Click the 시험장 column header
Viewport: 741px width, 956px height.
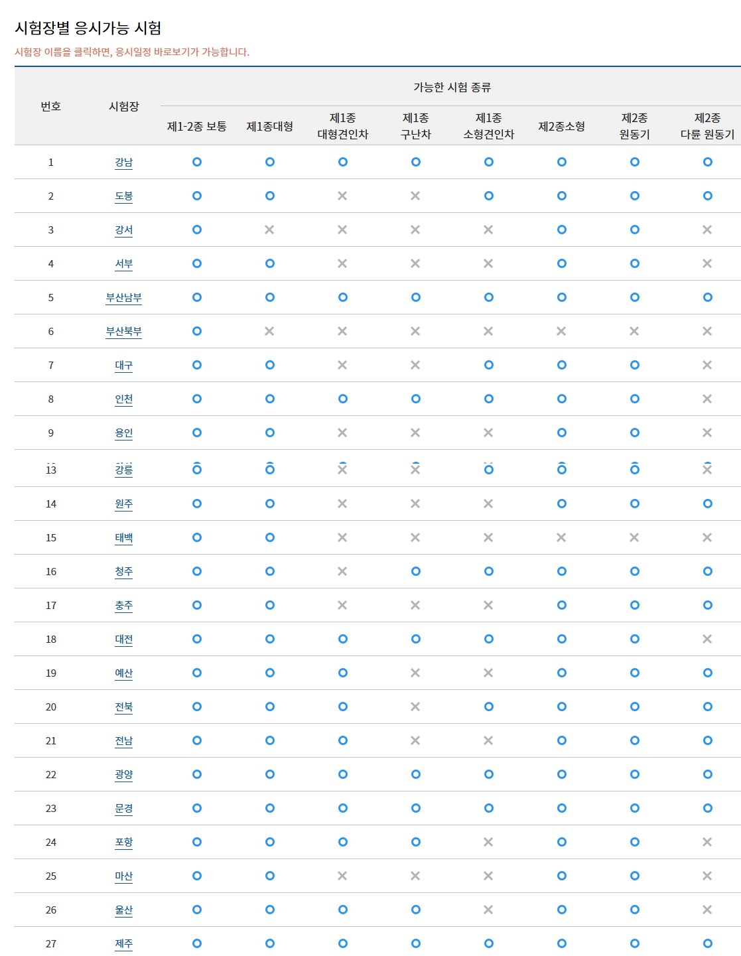124,106
